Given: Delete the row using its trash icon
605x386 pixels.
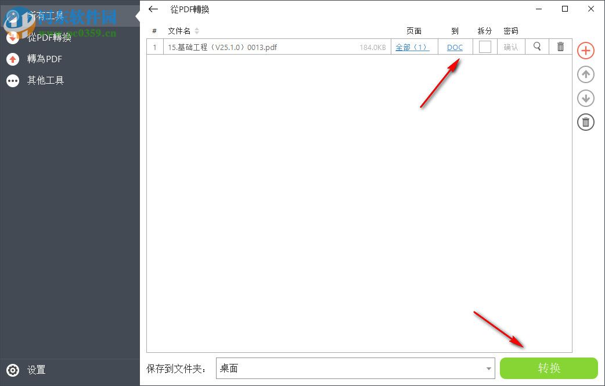Looking at the screenshot, I should coord(560,47).
